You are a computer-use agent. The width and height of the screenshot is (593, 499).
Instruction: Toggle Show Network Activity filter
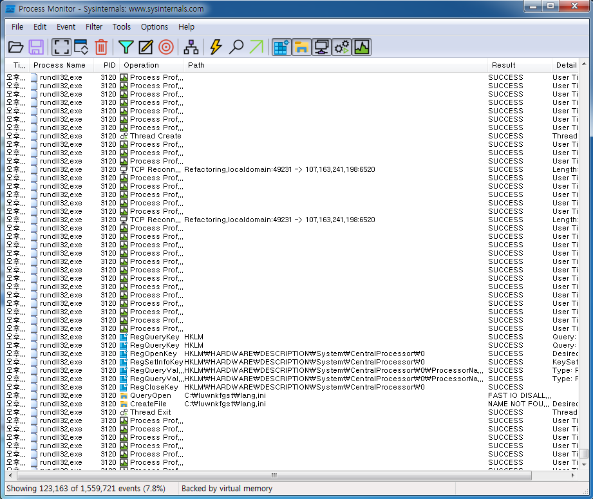pos(321,47)
